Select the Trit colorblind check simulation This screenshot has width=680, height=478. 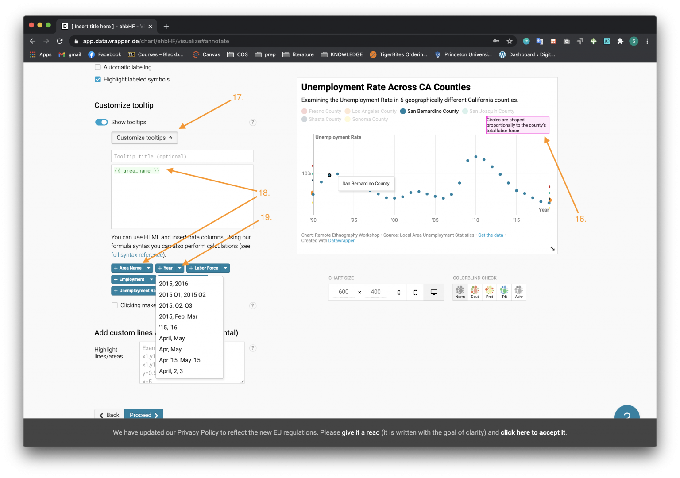[x=503, y=292]
